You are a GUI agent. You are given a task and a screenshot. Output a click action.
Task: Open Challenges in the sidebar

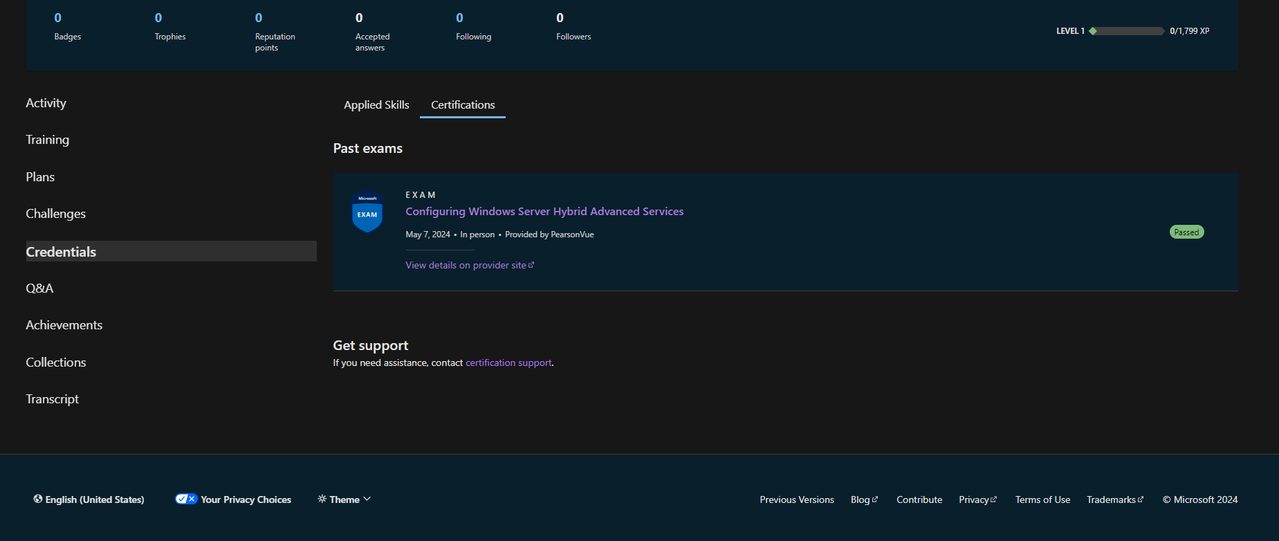(56, 214)
